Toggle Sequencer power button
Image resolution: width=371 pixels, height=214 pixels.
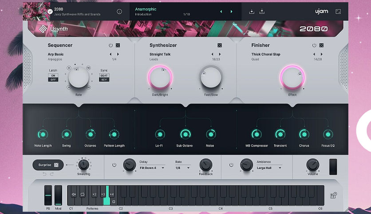coord(111,45)
